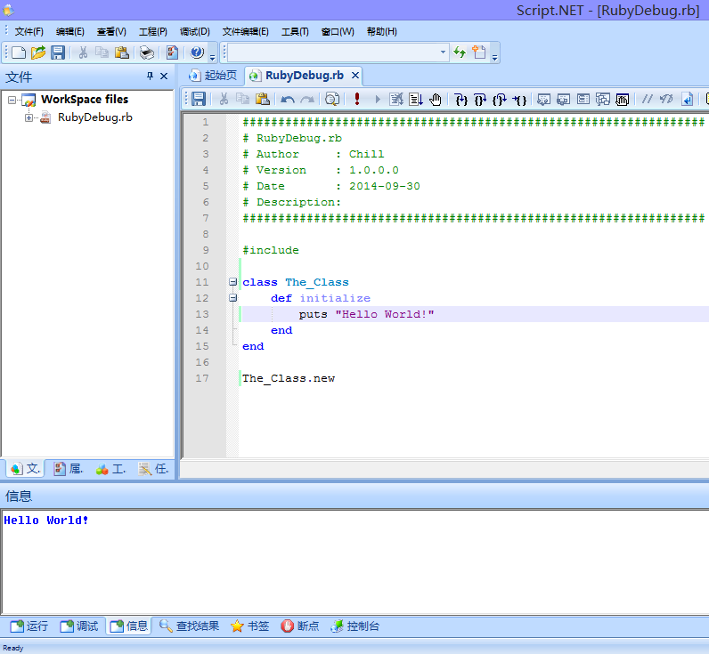Click the green refresh arrows icon
Screen dimensions: 709x654
[x=460, y=52]
